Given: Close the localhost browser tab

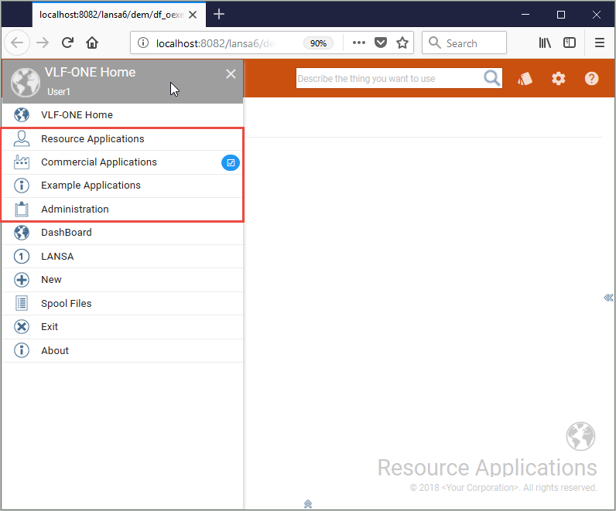Looking at the screenshot, I should click(193, 15).
